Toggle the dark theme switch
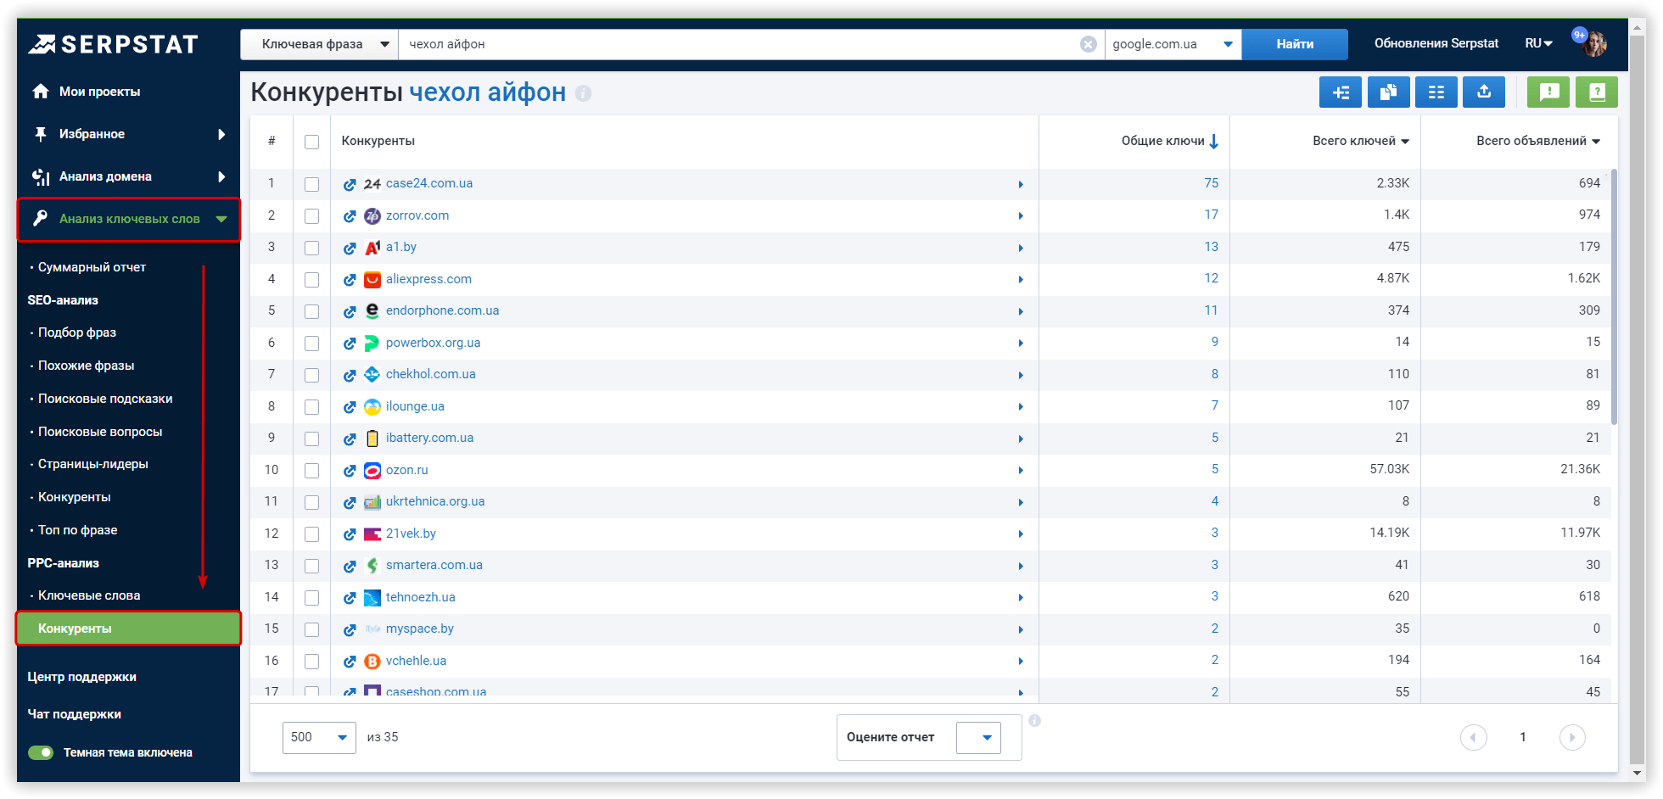 (41, 752)
